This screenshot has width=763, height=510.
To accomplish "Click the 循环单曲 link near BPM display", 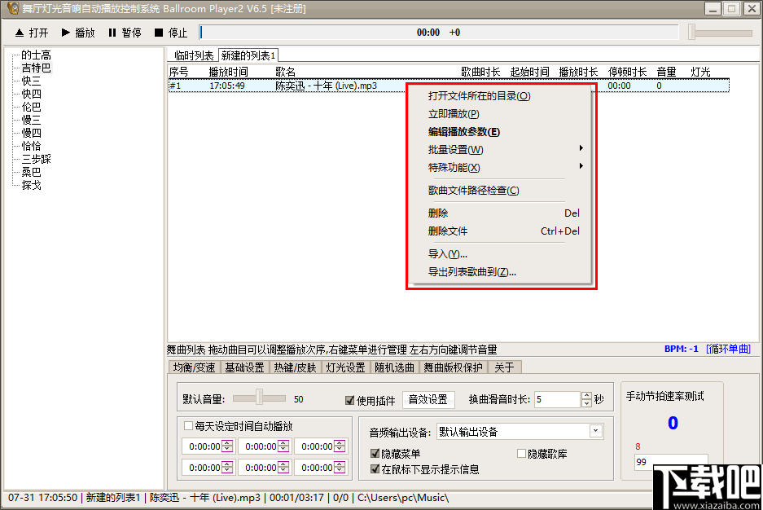I will (730, 349).
